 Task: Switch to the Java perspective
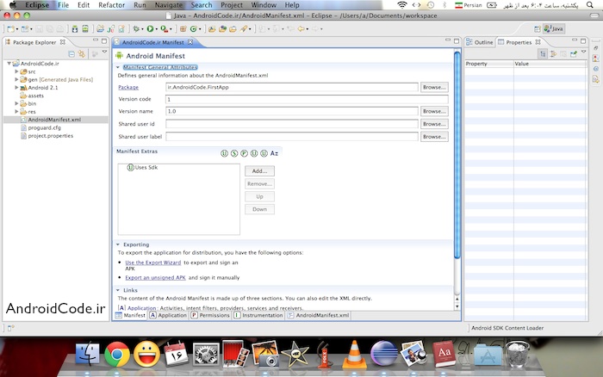click(553, 28)
